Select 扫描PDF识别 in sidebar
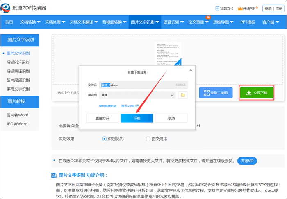 (x=18, y=63)
